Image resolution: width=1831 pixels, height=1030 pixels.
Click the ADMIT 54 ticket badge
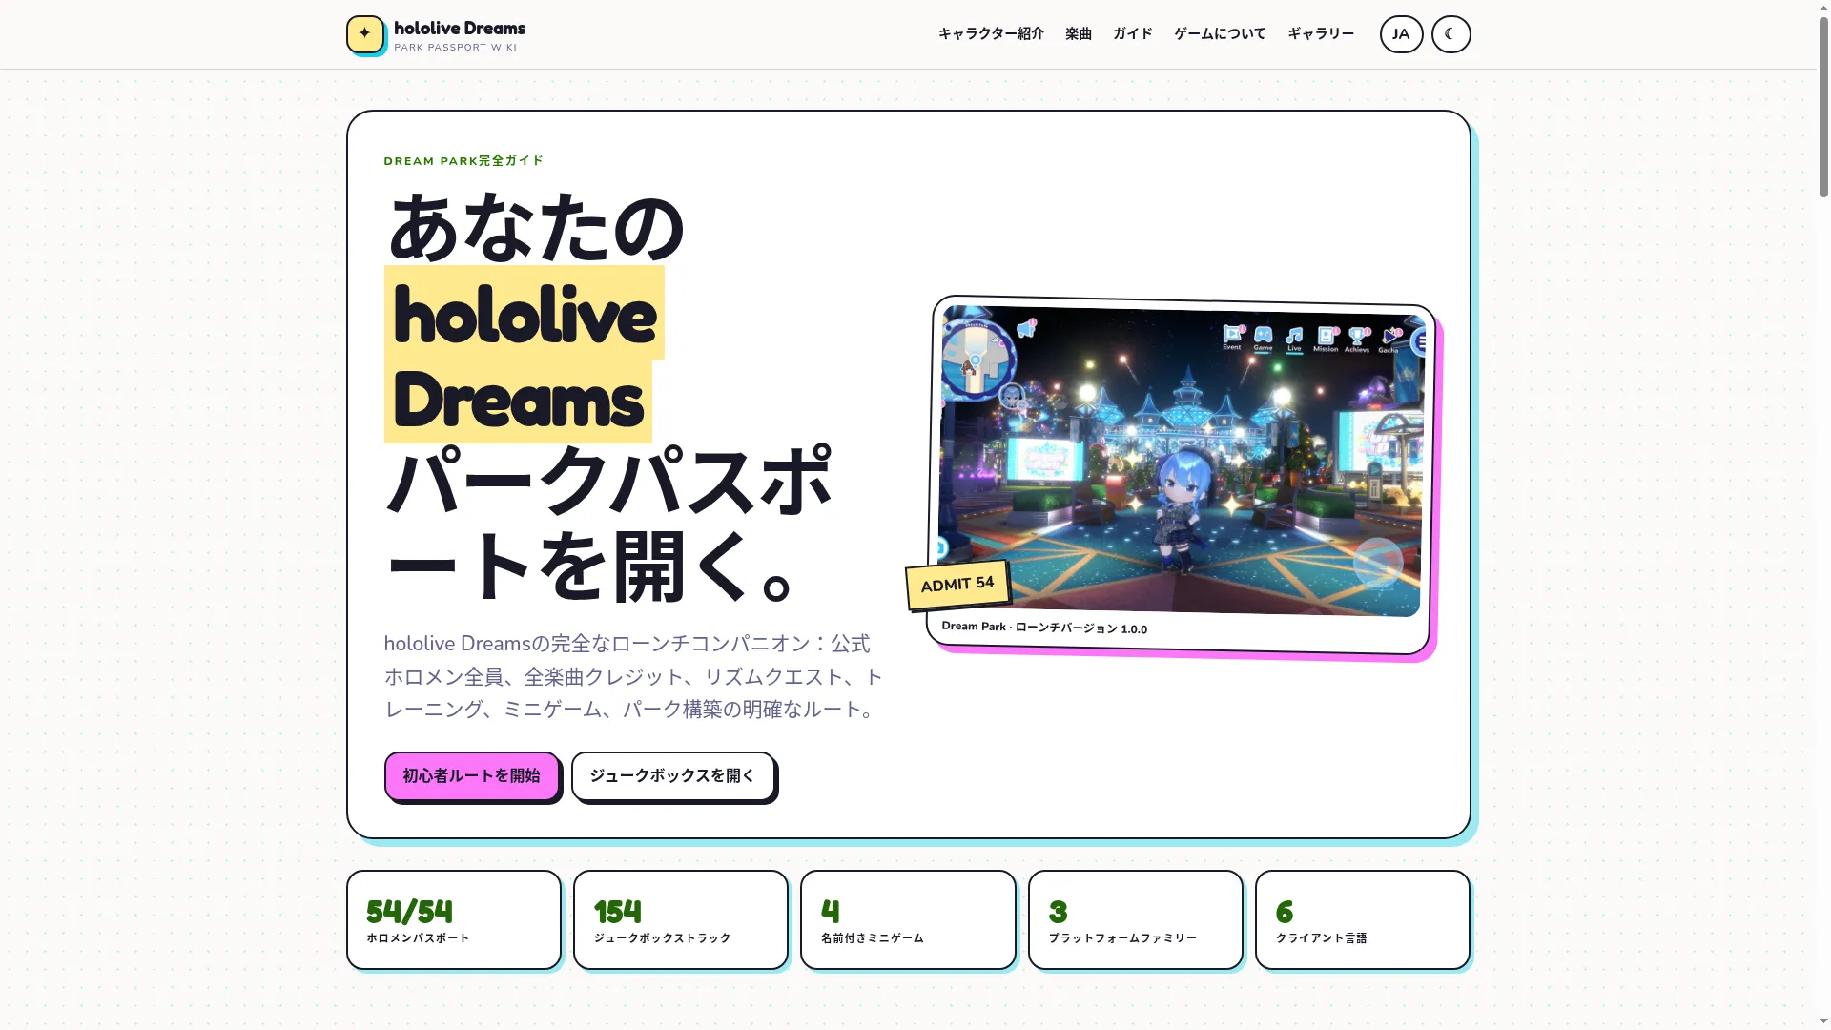(957, 584)
